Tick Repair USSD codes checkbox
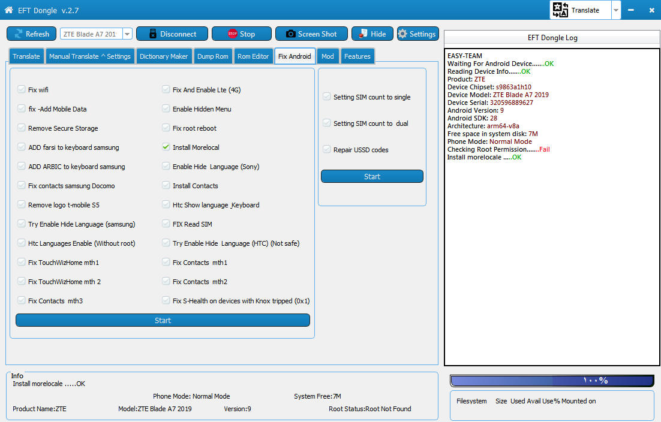Image resolution: width=661 pixels, height=422 pixels. [327, 149]
